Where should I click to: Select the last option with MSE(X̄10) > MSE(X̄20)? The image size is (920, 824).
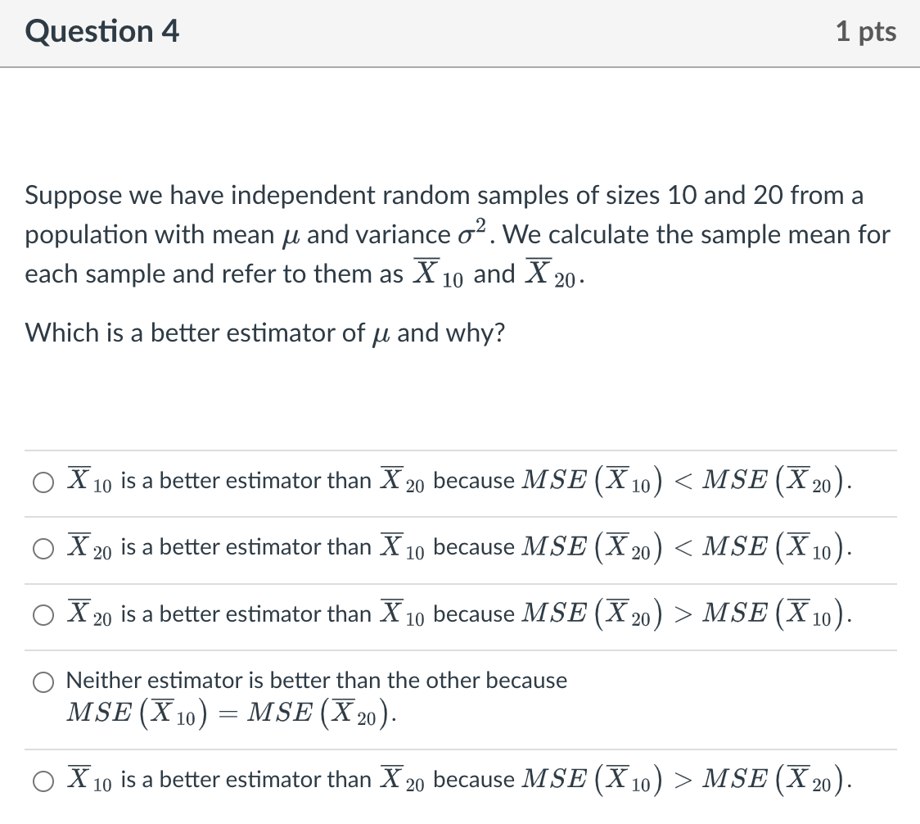(x=42, y=781)
